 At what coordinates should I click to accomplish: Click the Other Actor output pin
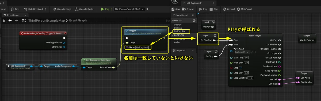click(x=64, y=47)
